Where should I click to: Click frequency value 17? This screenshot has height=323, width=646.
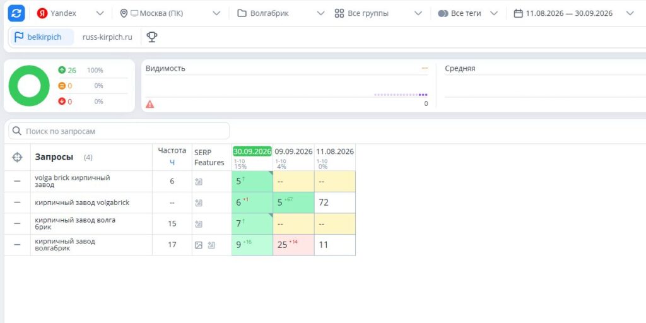coord(172,245)
